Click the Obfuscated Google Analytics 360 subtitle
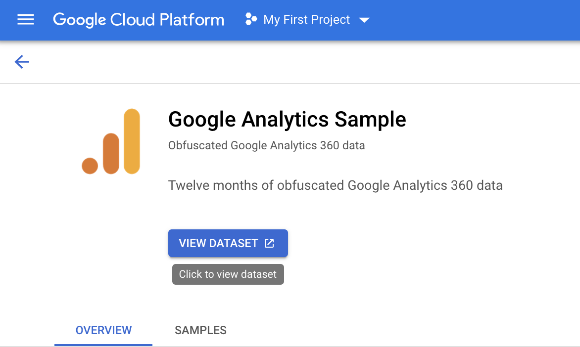 click(x=266, y=146)
